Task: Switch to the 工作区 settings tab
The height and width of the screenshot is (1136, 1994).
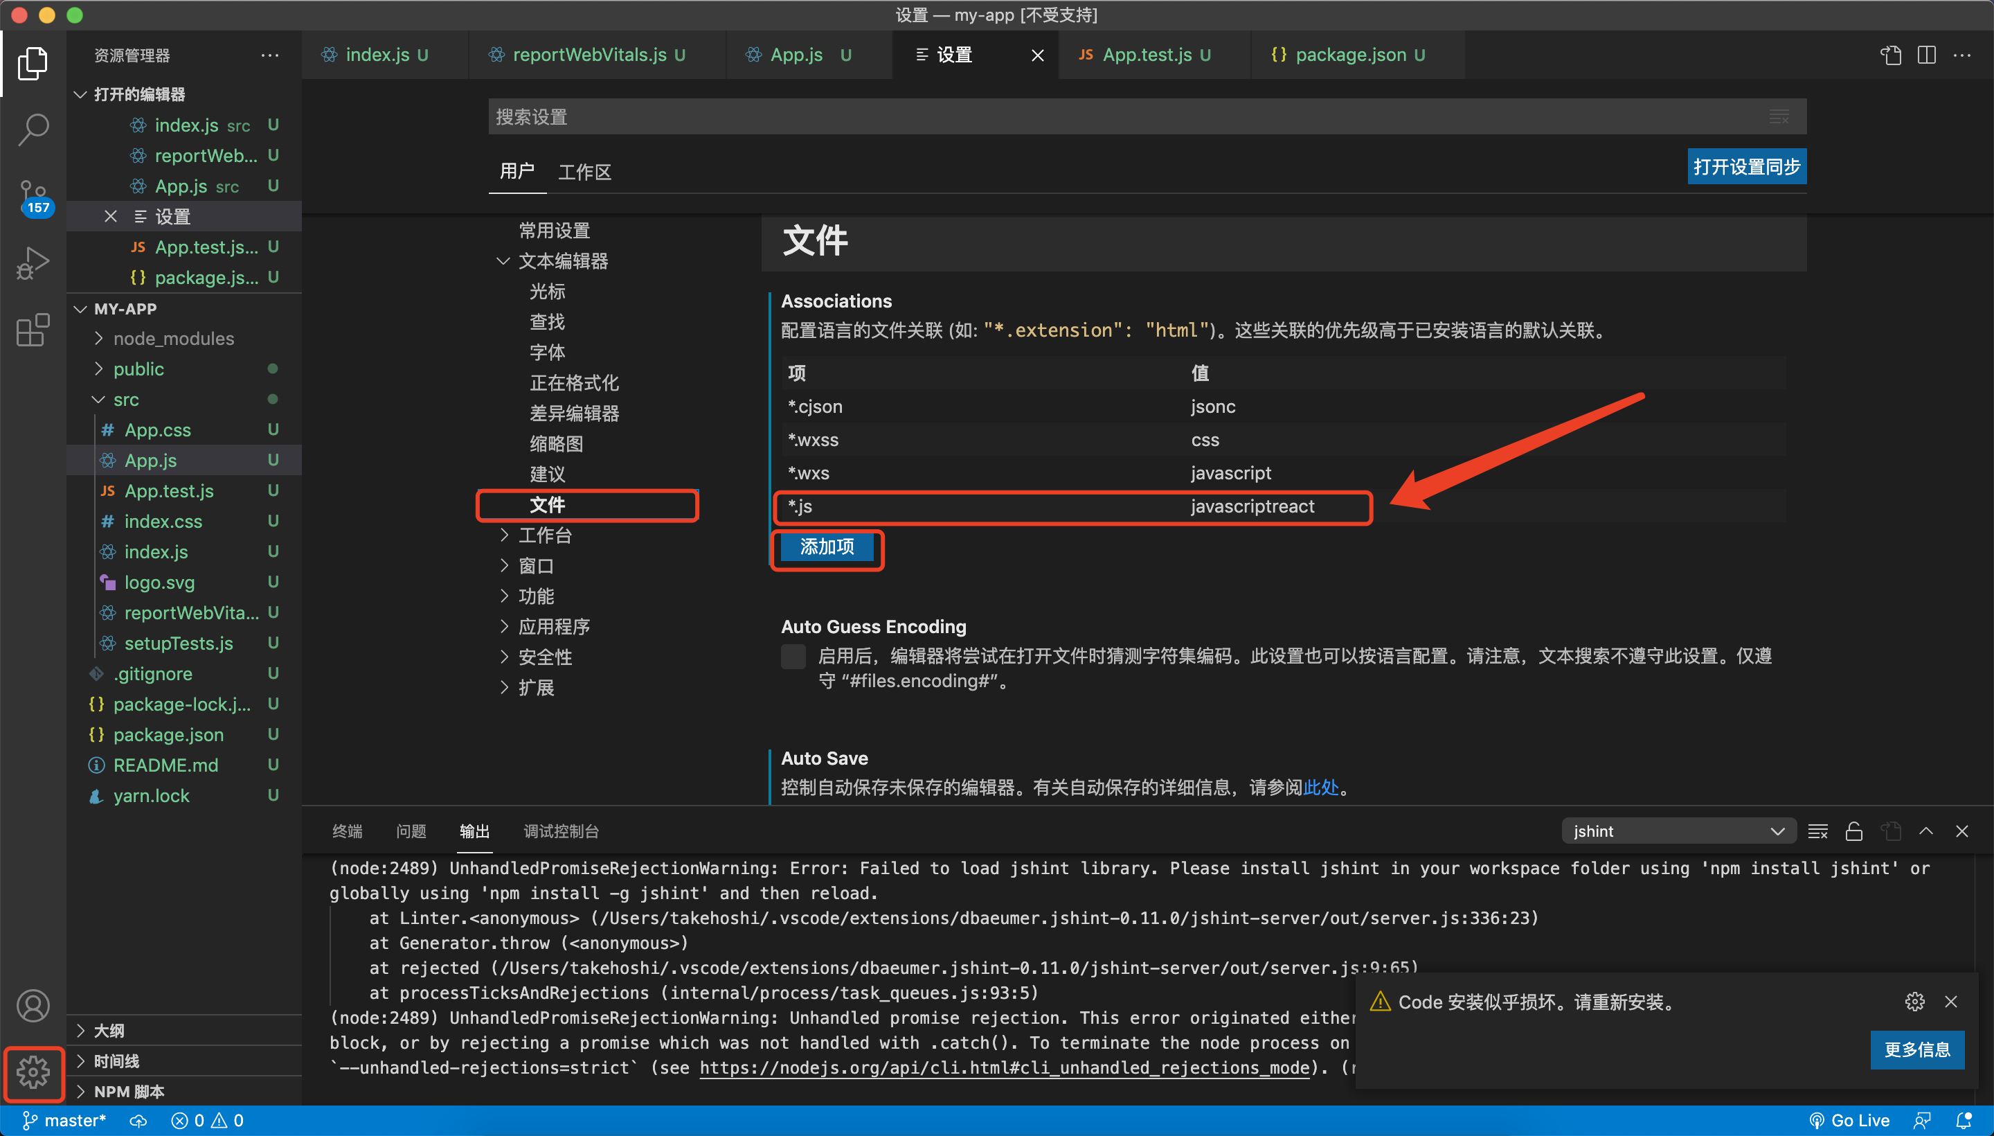Action: (x=585, y=172)
